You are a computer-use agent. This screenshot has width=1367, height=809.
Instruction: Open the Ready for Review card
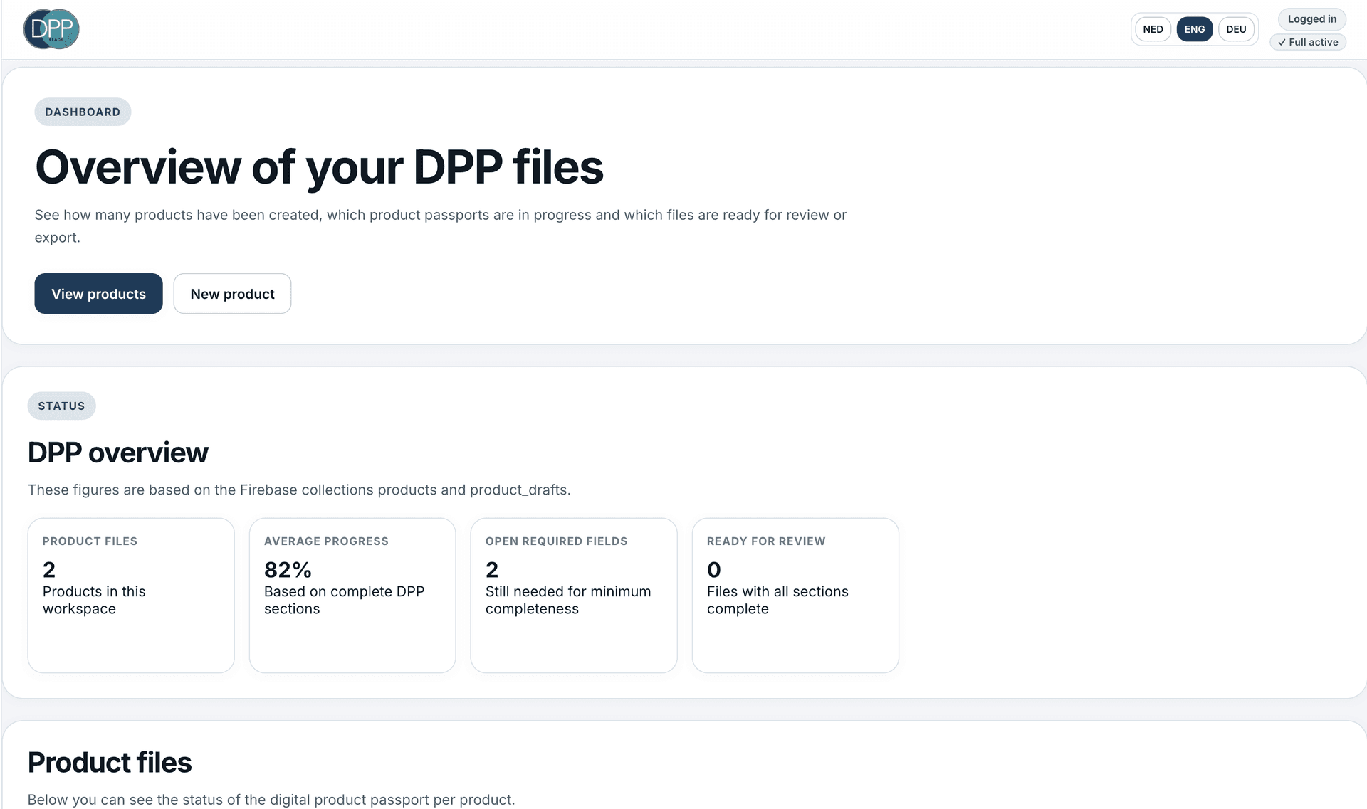pyautogui.click(x=795, y=596)
